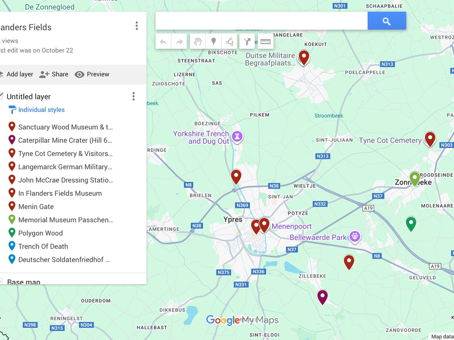This screenshot has width=454, height=340.
Task: Click the Share button
Action: coord(54,74)
